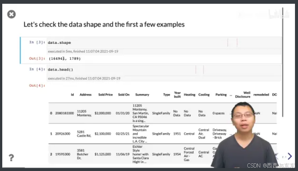Click 'Central AC' cooling cell
This screenshot has height=171, width=298.
[204, 154]
